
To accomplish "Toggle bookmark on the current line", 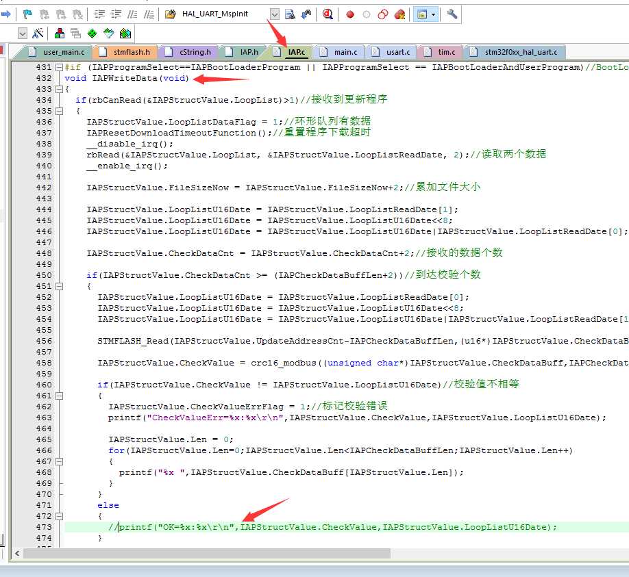I will click(x=27, y=14).
